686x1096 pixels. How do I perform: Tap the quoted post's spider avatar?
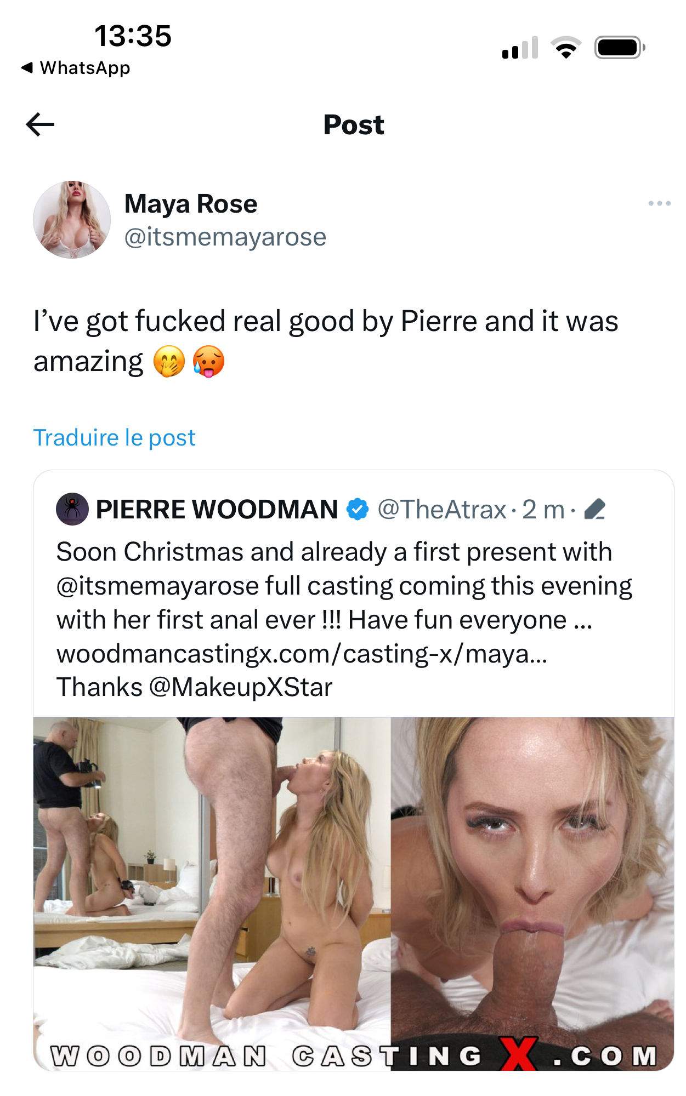[x=72, y=509]
